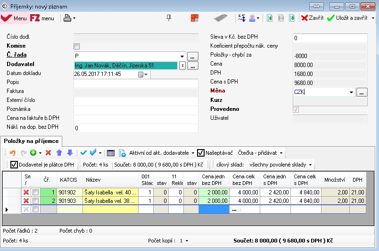Screen dimensions: 379x251
Task: Click the pin icon in toolbar
Action: (169, 17)
